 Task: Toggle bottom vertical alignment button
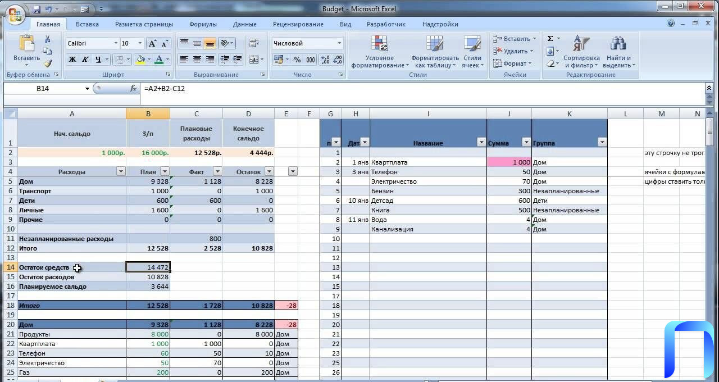coord(210,43)
